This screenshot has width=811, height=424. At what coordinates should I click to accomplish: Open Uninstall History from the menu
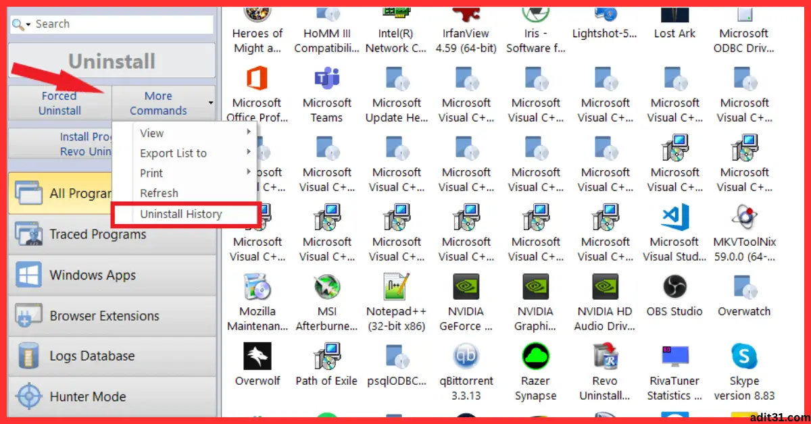(185, 214)
